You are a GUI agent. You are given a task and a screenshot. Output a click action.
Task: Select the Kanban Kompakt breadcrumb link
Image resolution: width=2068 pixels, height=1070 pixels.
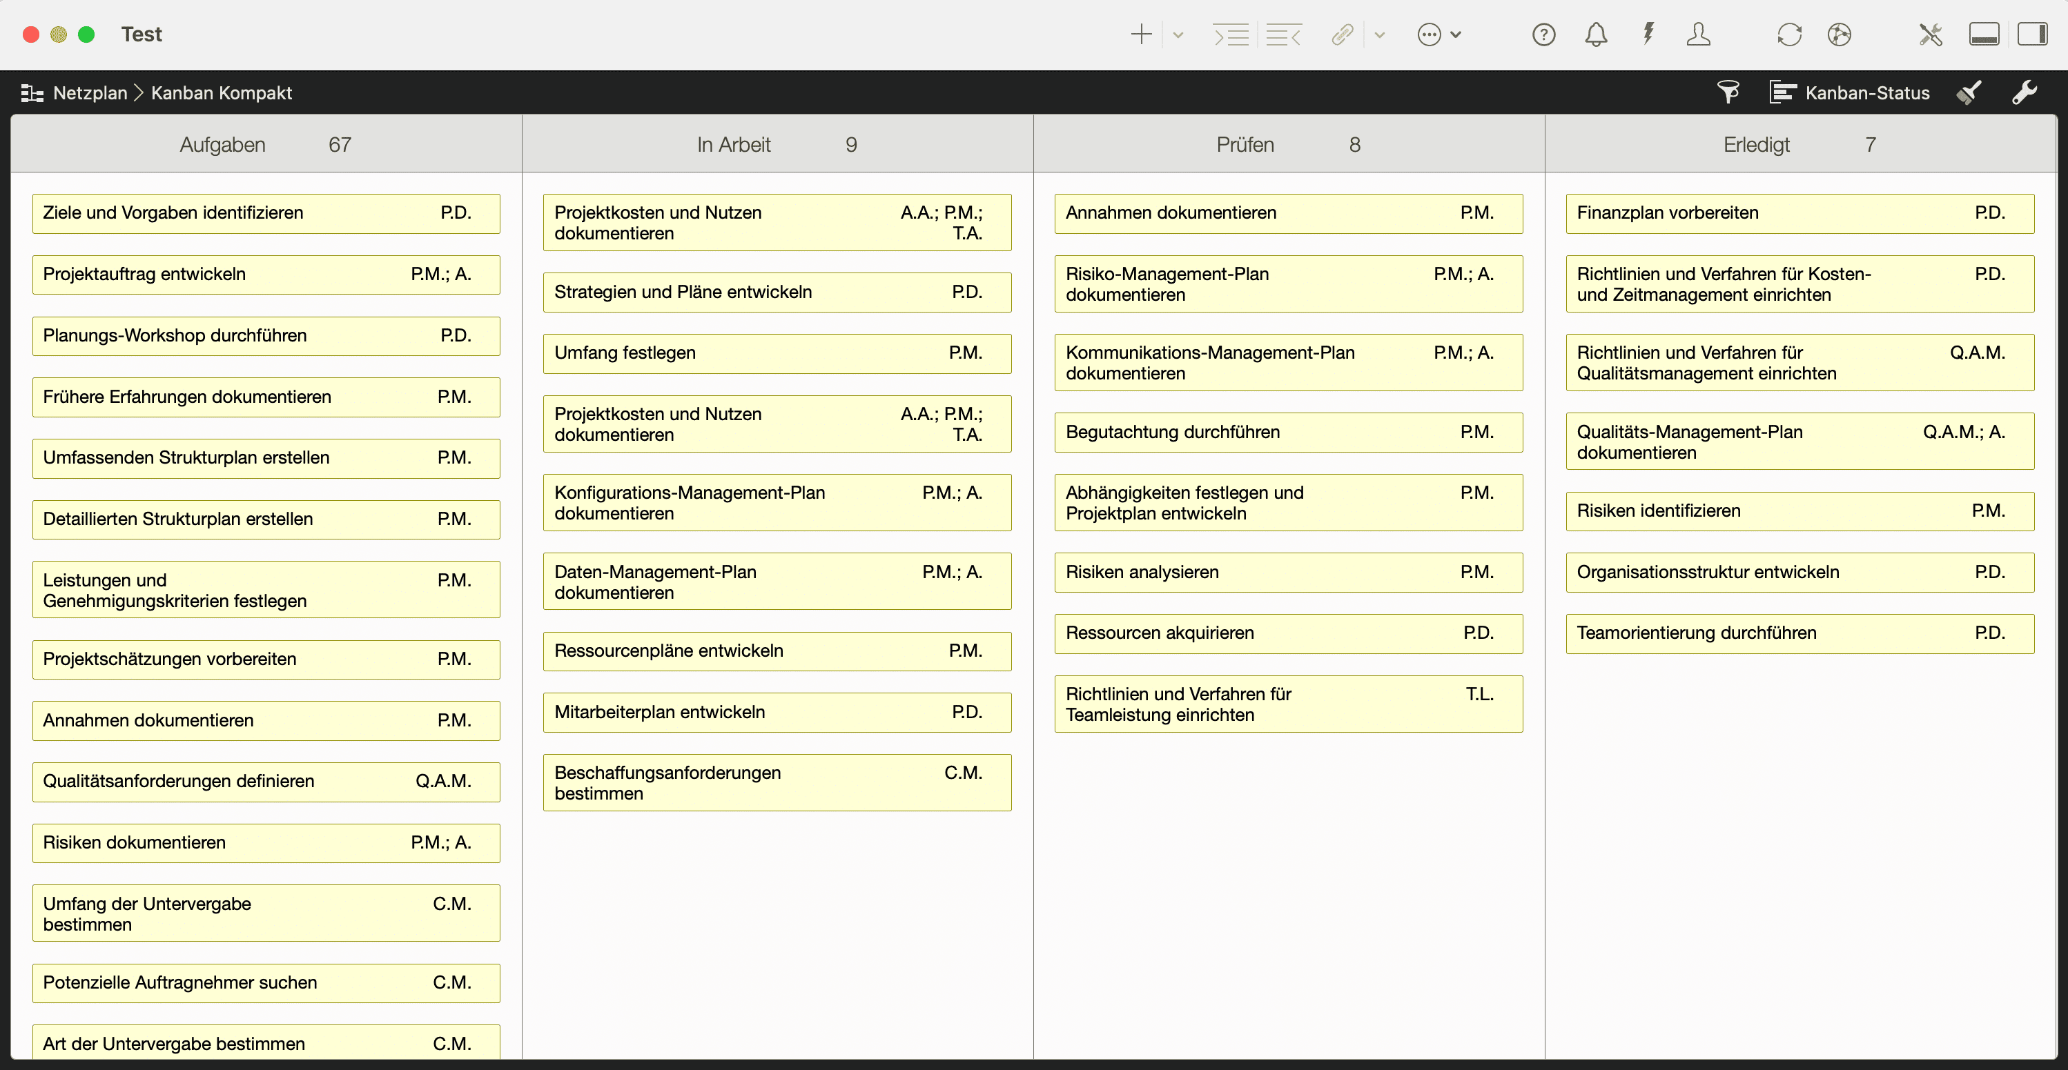pos(222,92)
